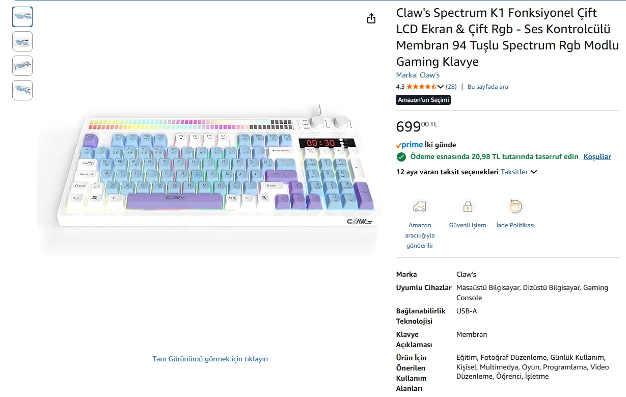Select the third product thumbnail
This screenshot has height=397, width=626.
(x=22, y=66)
